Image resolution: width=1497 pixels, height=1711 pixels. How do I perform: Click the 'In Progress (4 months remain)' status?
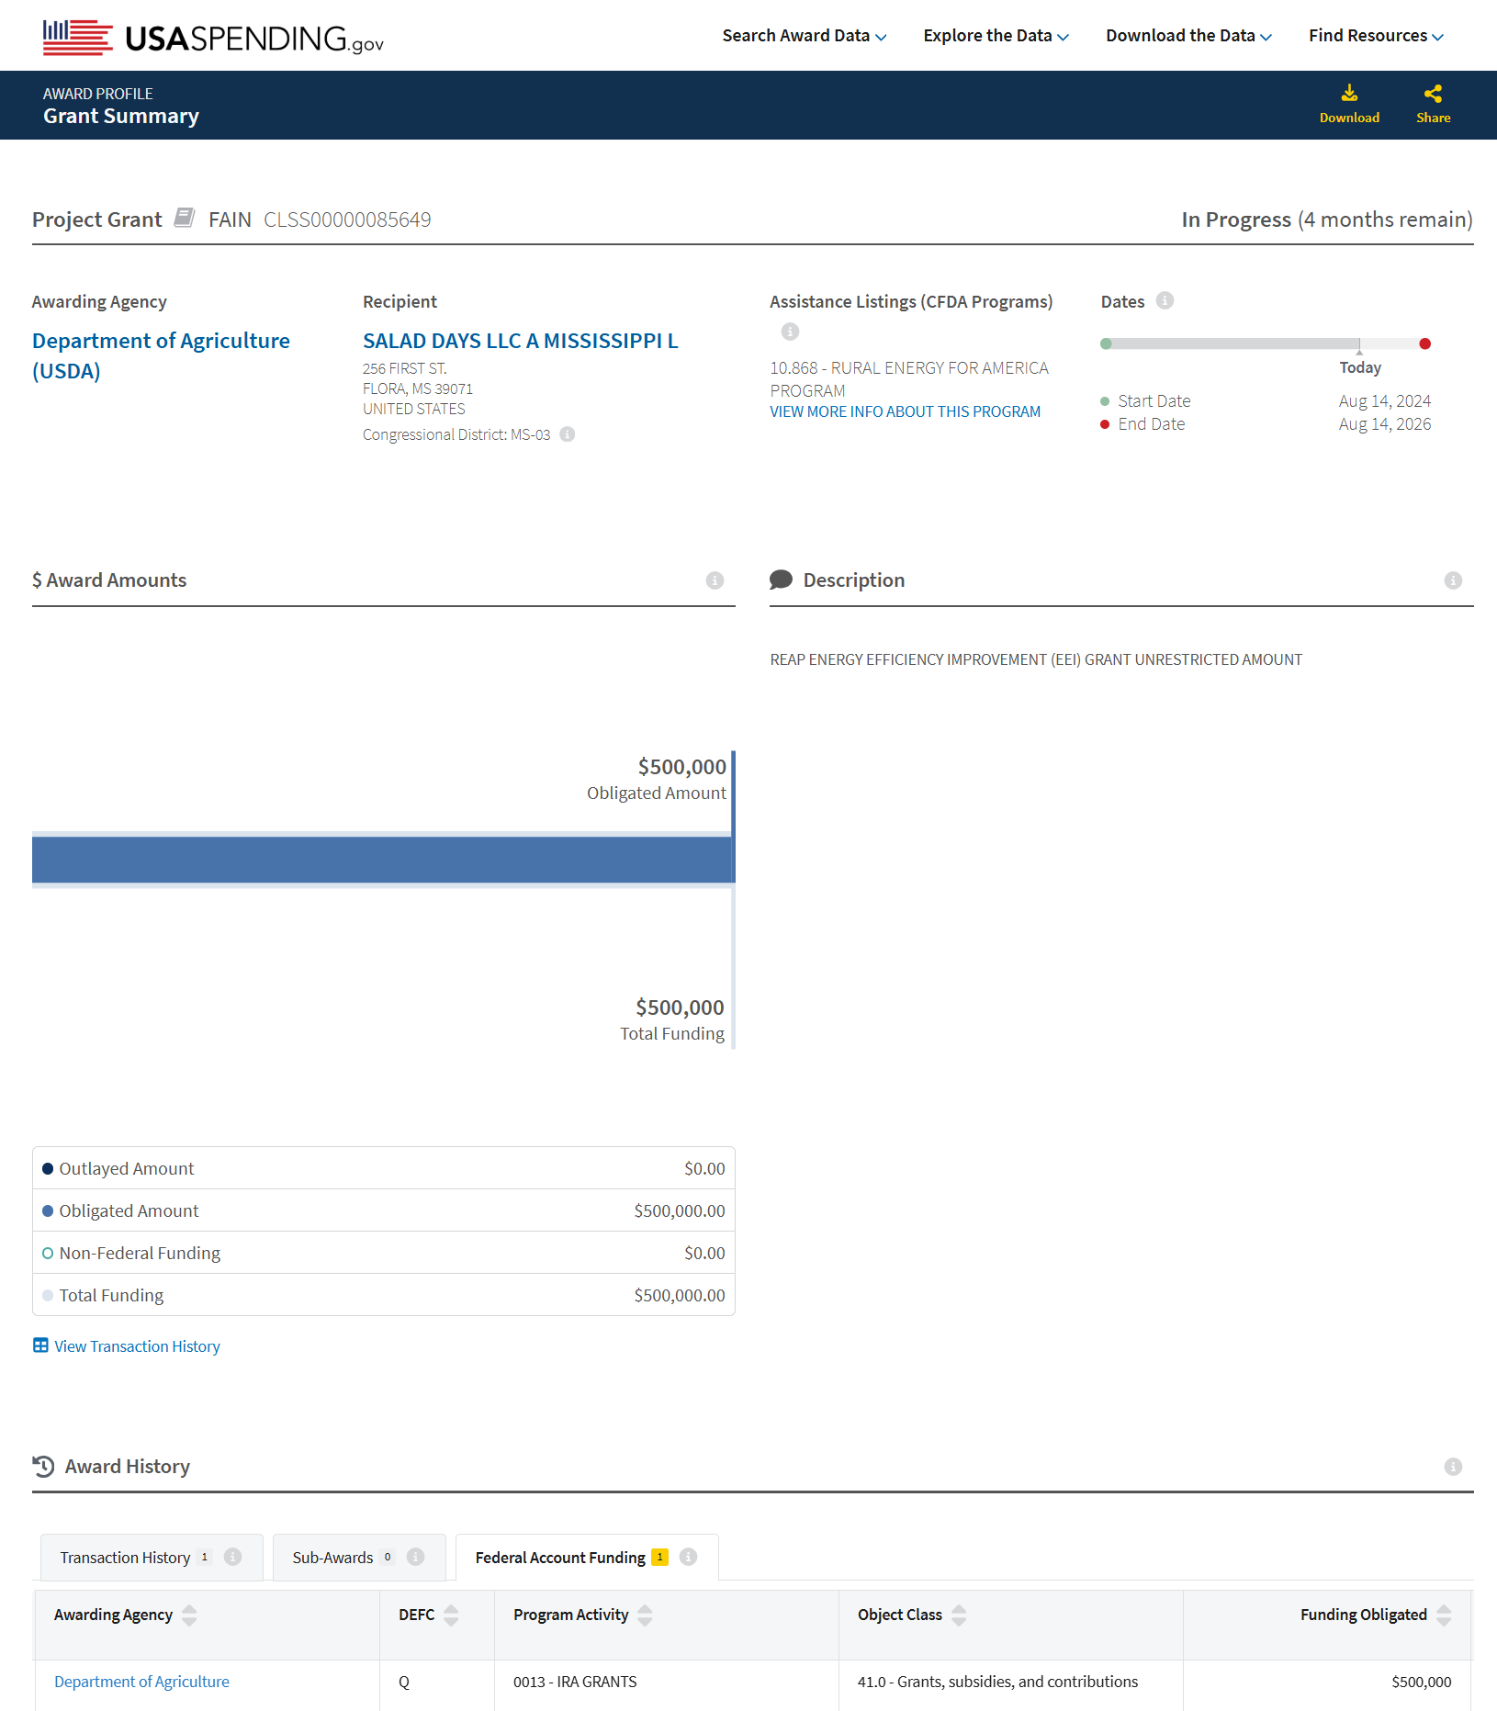tap(1327, 220)
